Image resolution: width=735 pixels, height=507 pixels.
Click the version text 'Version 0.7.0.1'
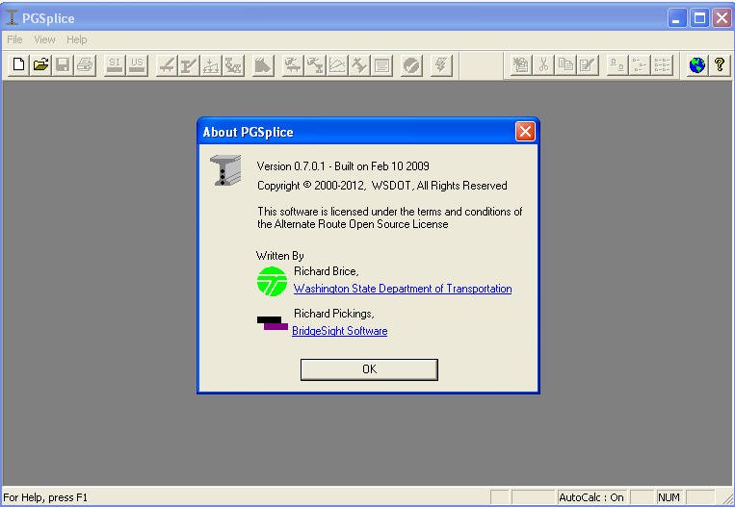point(291,166)
